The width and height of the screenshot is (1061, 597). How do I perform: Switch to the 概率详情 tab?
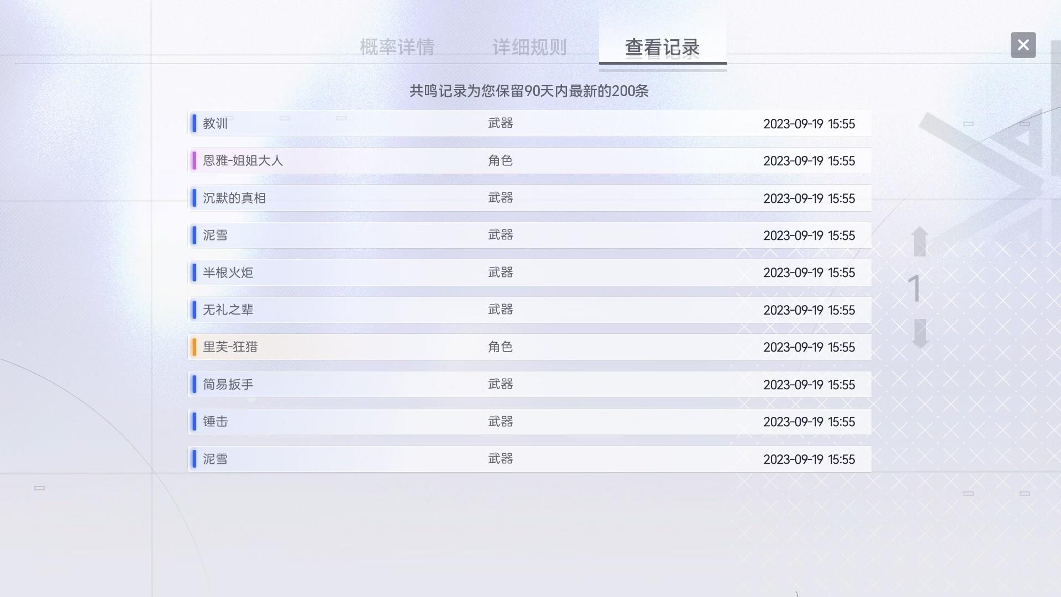pos(397,47)
